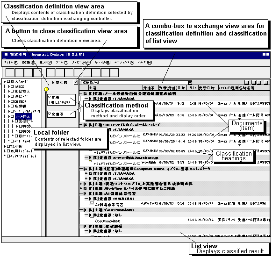Collapse the expanded T.YAMADA sender group
This screenshot has width=272, height=257.
point(86,99)
